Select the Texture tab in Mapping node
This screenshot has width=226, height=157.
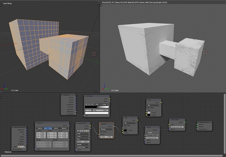[x=40, y=128]
